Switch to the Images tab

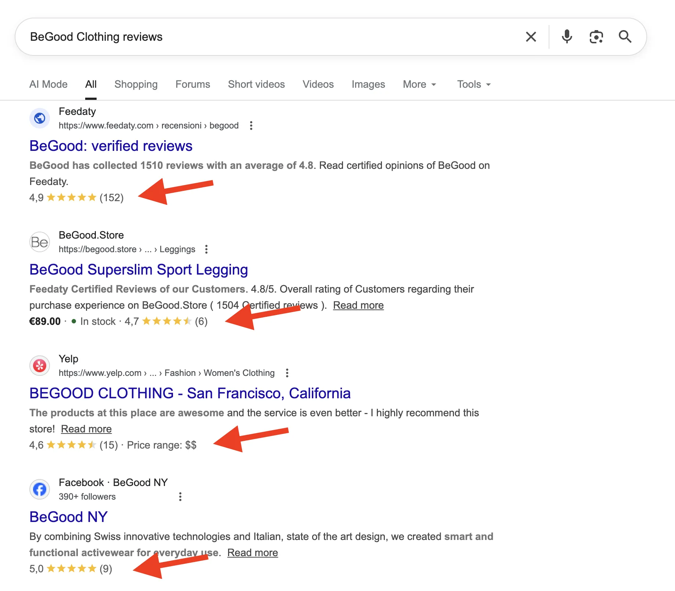[x=368, y=84]
